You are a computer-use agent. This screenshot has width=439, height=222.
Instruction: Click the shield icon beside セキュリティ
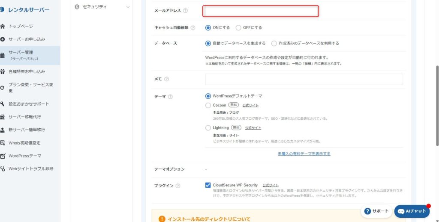pyautogui.click(x=77, y=7)
